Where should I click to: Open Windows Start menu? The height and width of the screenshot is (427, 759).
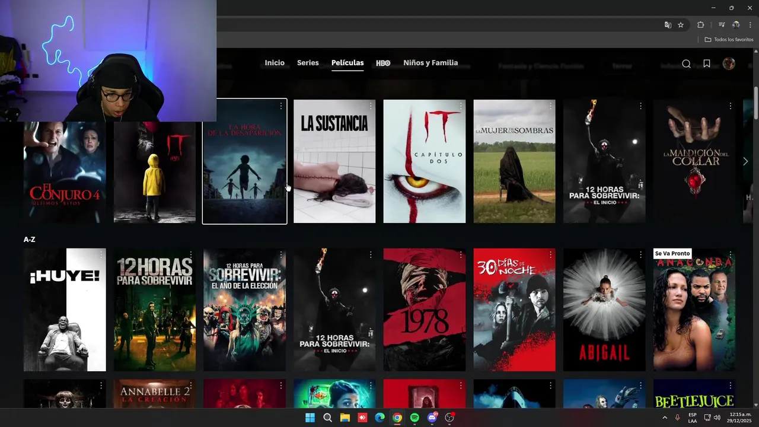point(310,418)
